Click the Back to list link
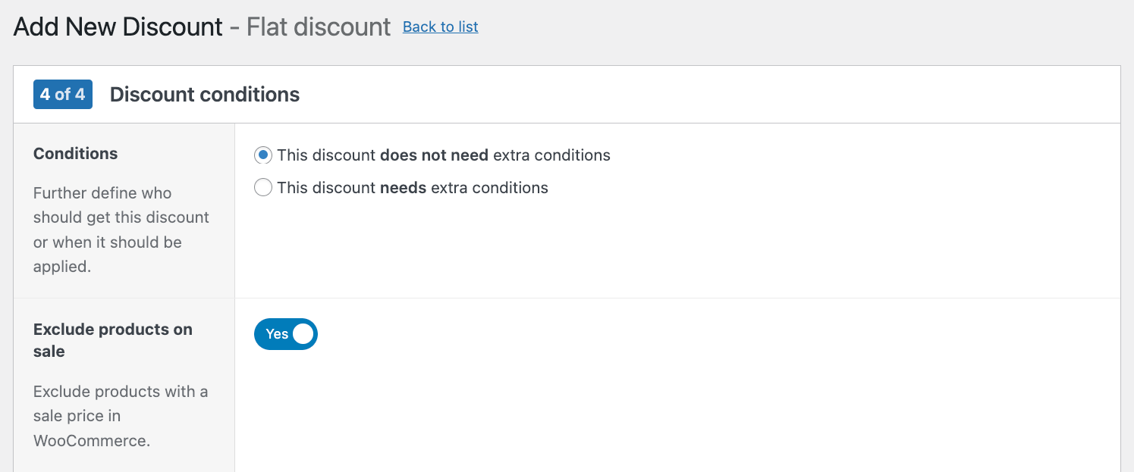Viewport: 1134px width, 472px height. coord(440,27)
